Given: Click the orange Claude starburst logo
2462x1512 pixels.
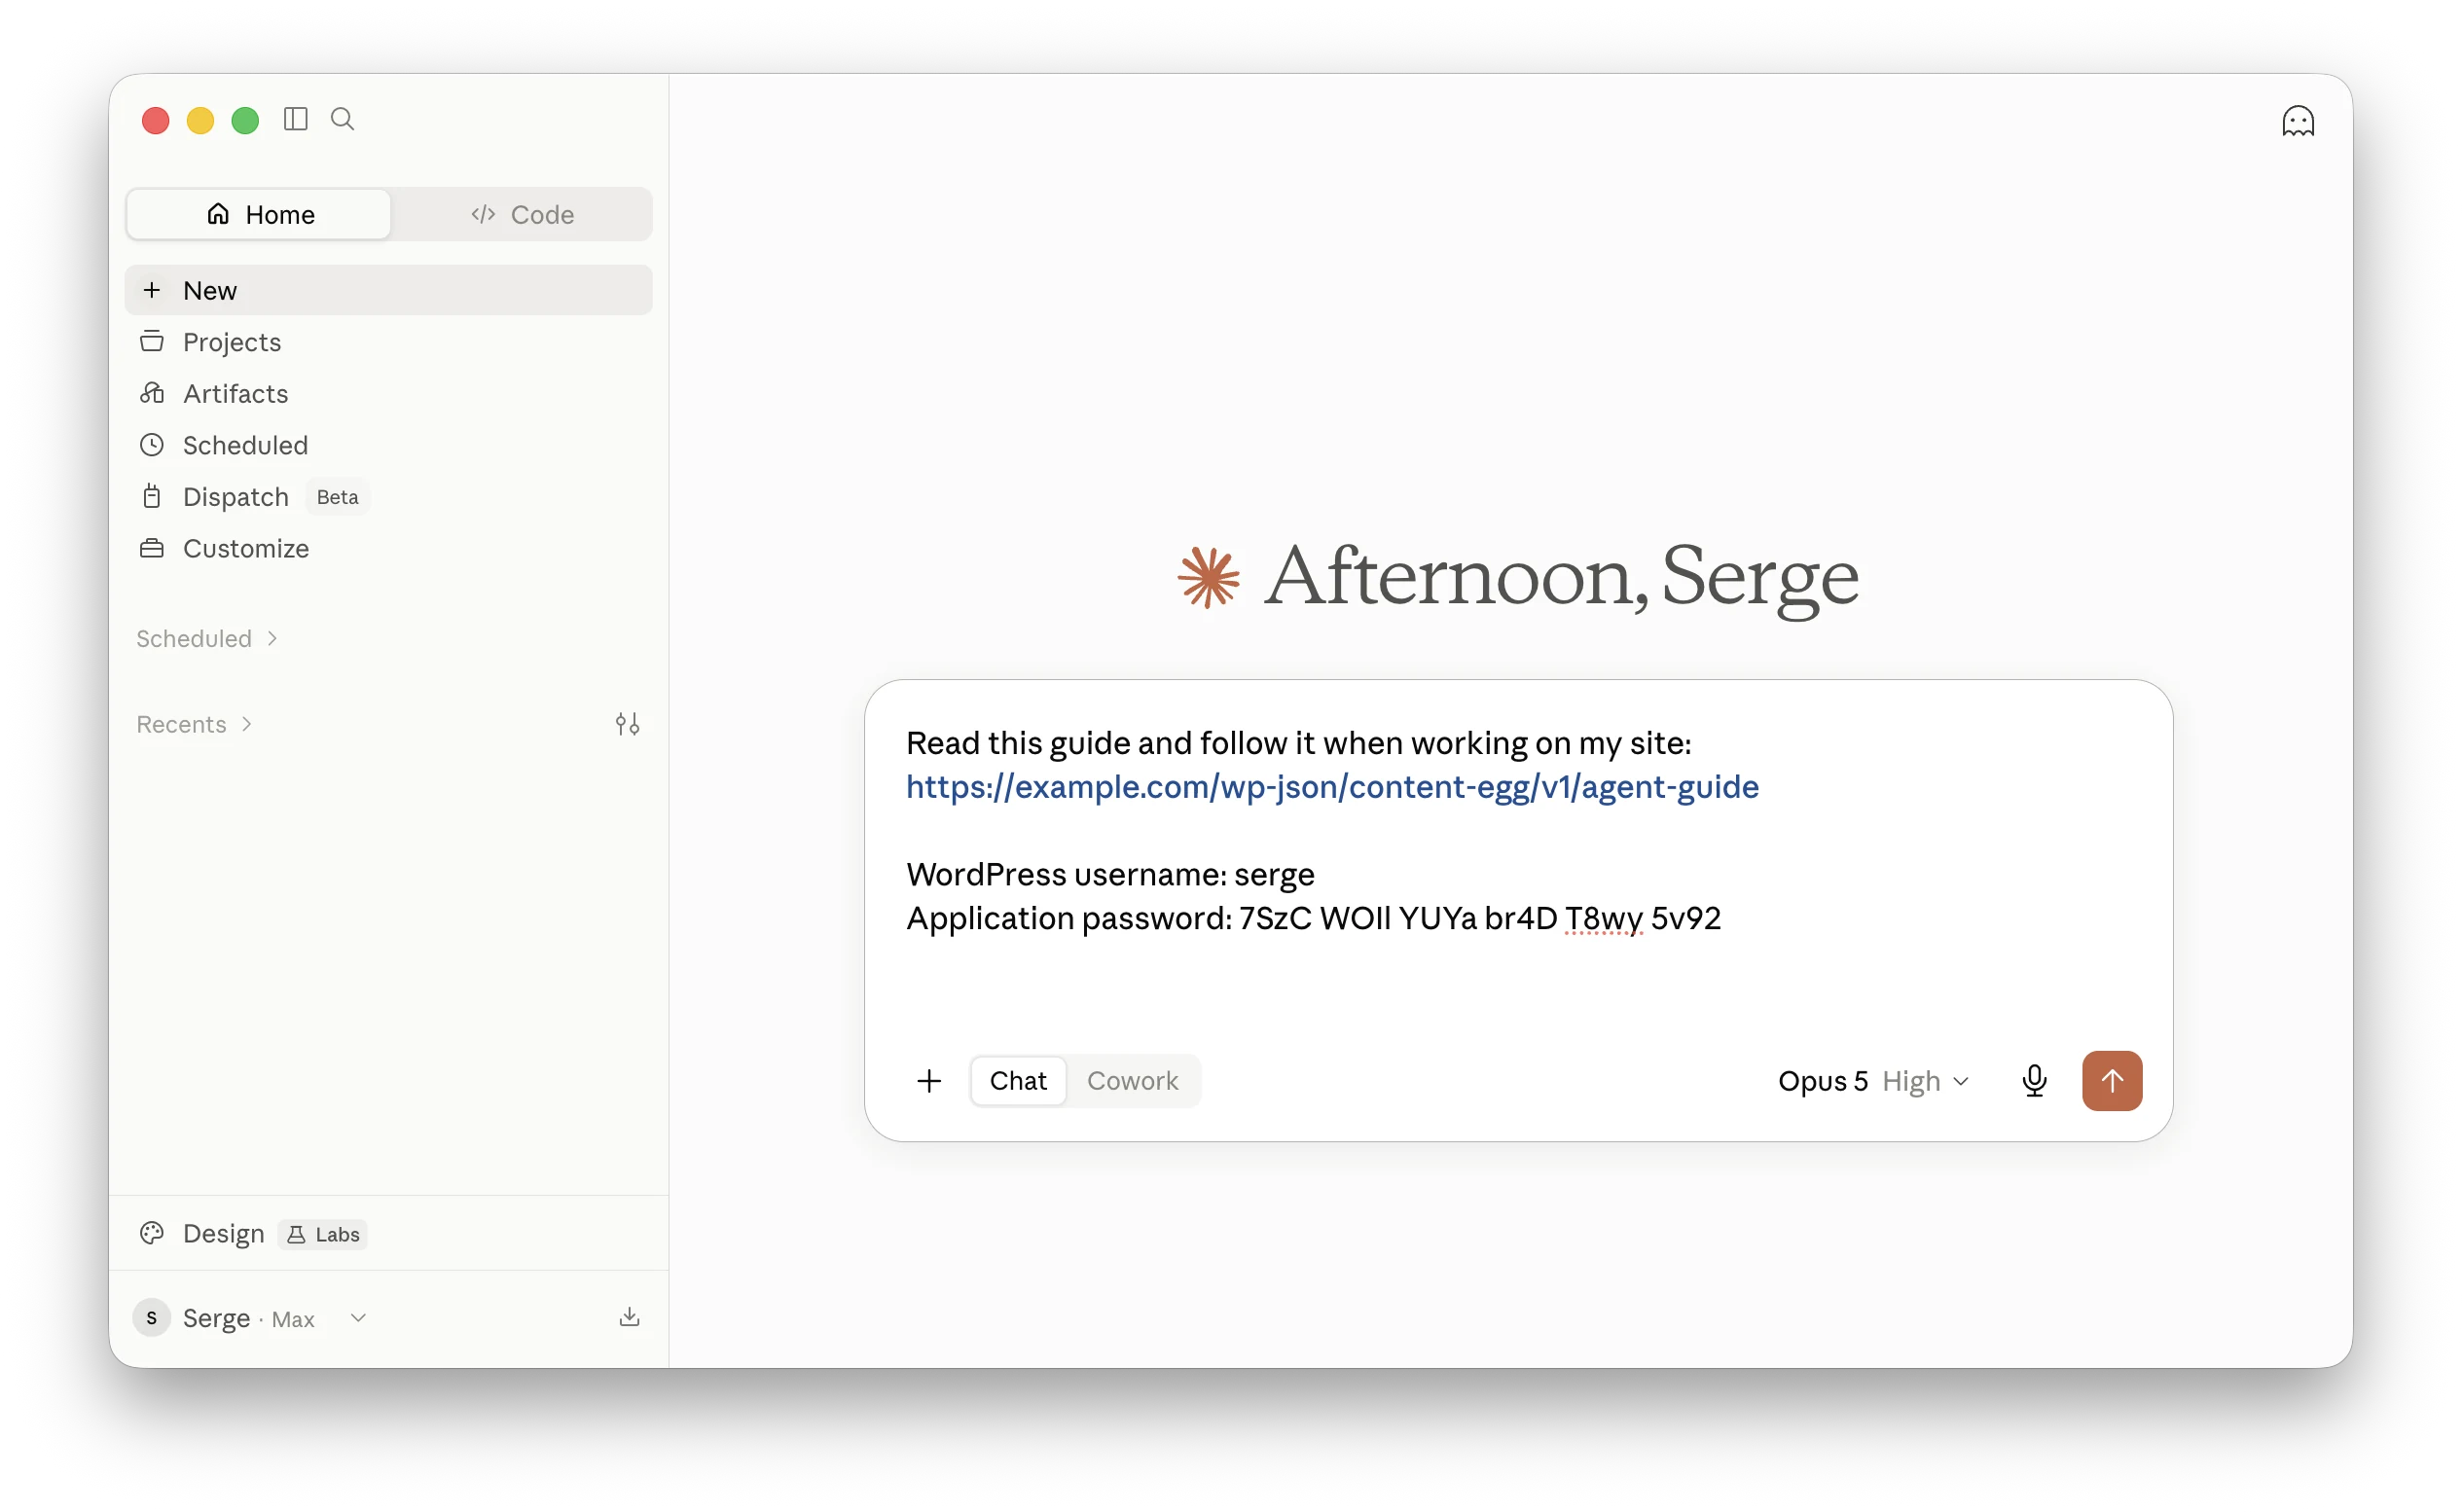Looking at the screenshot, I should click(x=1208, y=577).
